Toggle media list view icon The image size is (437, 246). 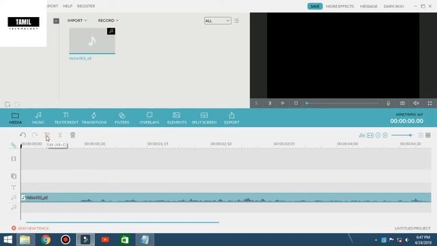pyautogui.click(x=236, y=20)
